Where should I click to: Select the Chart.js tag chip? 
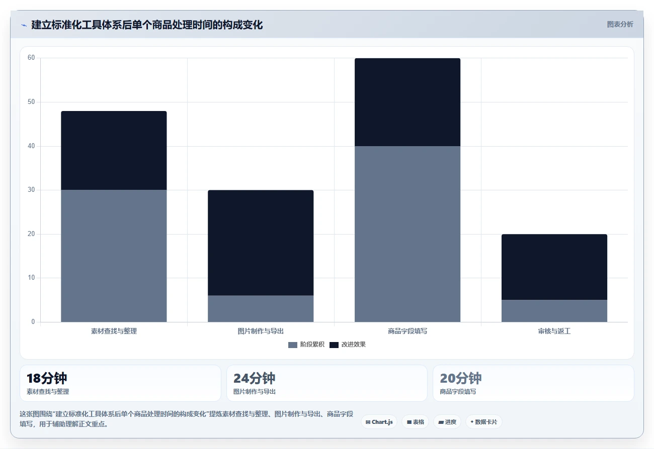(x=379, y=422)
